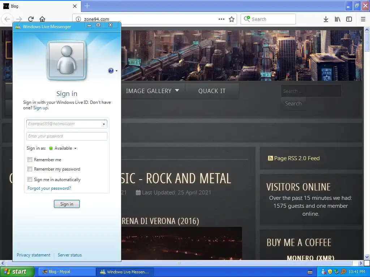Click the horizontal scrollbar thumb
This screenshot has width=370, height=277.
(x=179, y=263)
